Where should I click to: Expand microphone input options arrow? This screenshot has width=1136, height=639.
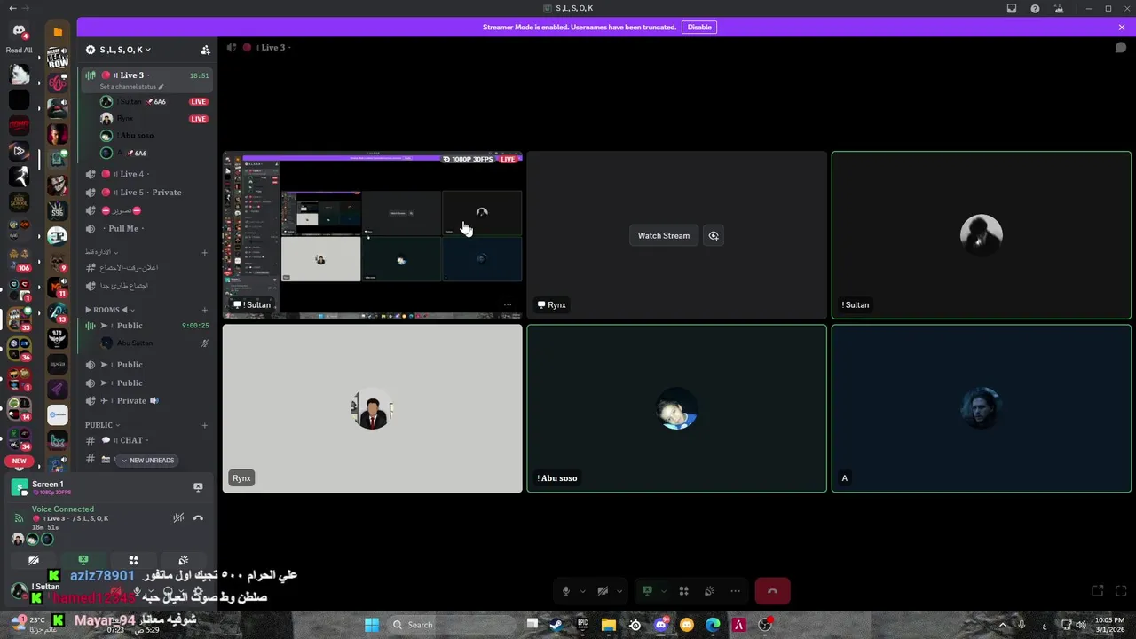pos(583,591)
